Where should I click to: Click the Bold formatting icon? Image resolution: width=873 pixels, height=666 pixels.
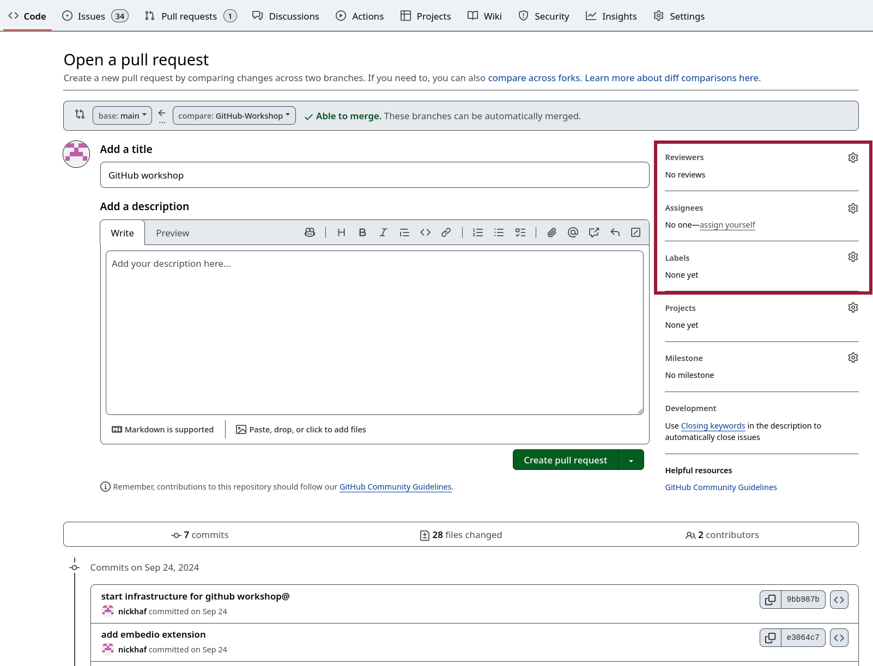click(x=362, y=233)
